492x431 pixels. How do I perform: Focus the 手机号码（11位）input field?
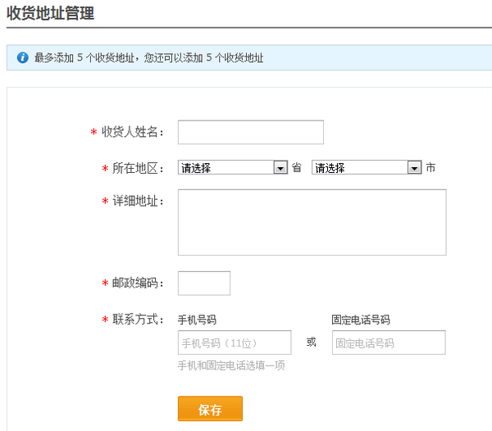(x=234, y=343)
